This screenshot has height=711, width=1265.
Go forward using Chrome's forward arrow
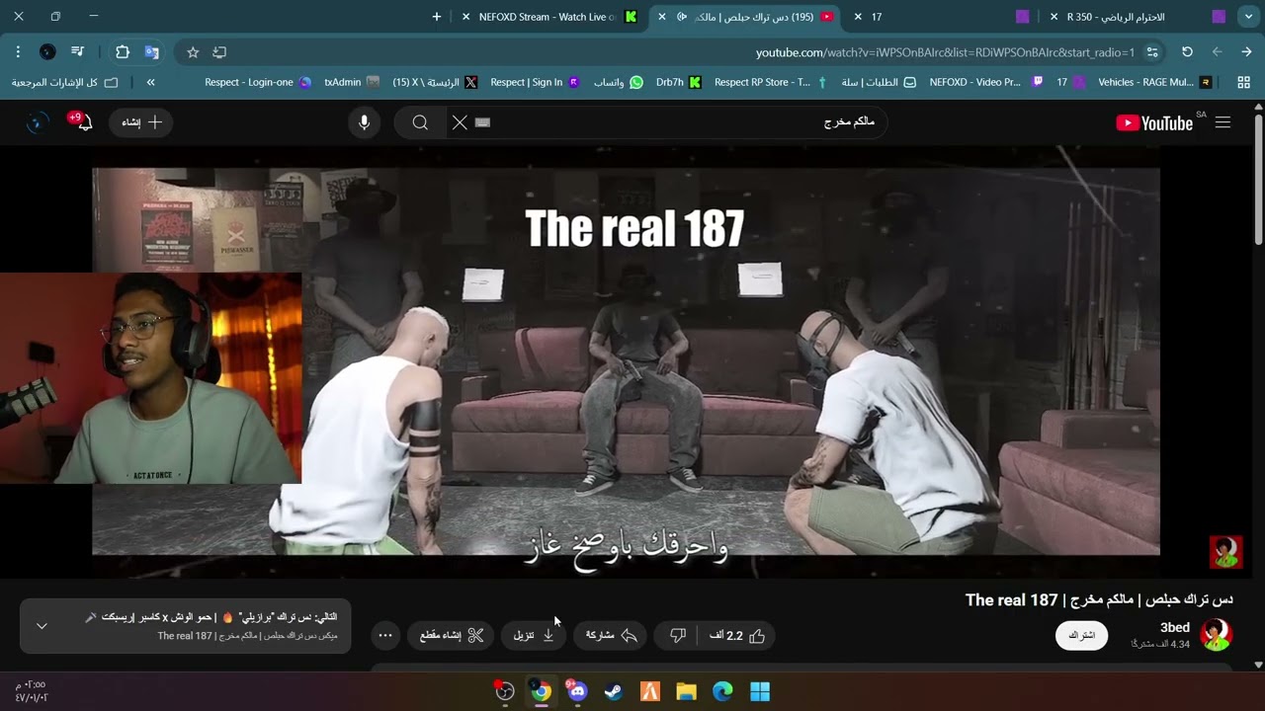click(x=1217, y=52)
